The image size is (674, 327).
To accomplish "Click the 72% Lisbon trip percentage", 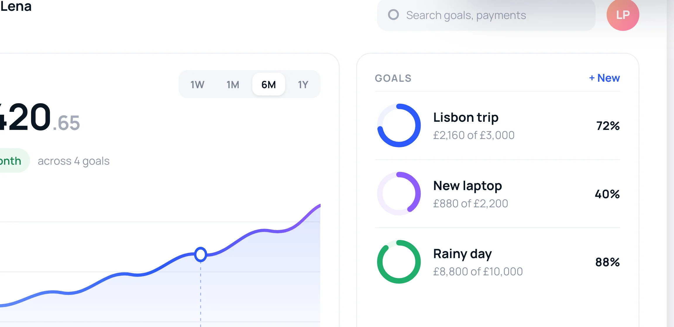I will click(x=608, y=126).
